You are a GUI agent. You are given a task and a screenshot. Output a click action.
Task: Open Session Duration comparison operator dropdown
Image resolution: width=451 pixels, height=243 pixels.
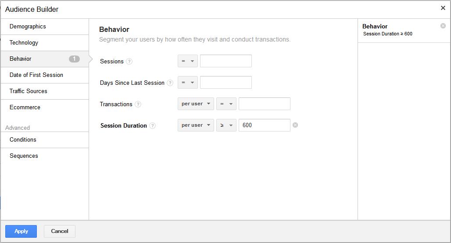pos(226,125)
